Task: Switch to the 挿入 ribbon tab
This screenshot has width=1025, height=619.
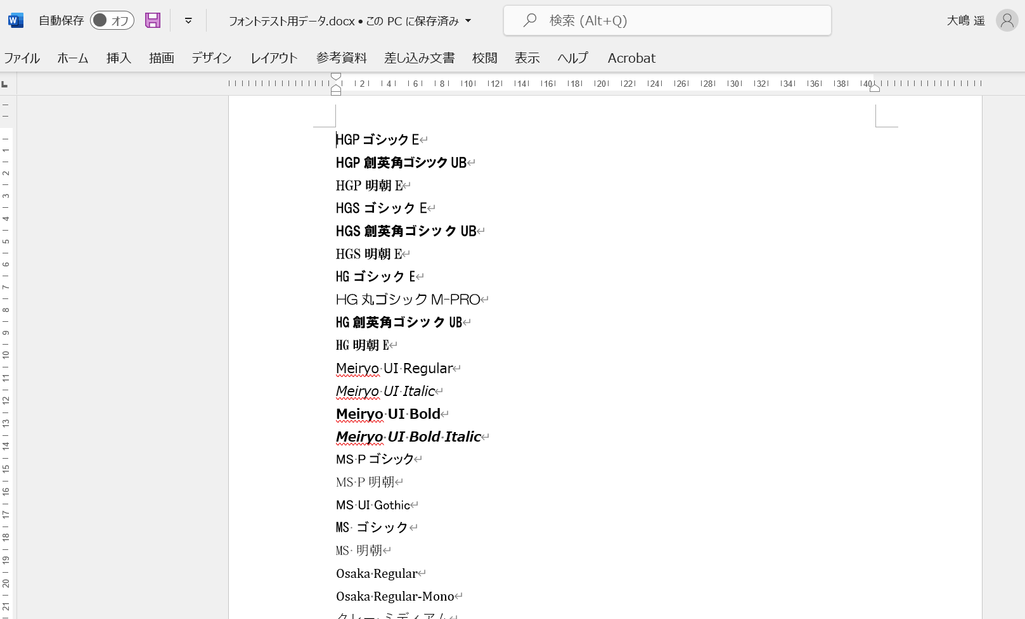Action: point(119,58)
